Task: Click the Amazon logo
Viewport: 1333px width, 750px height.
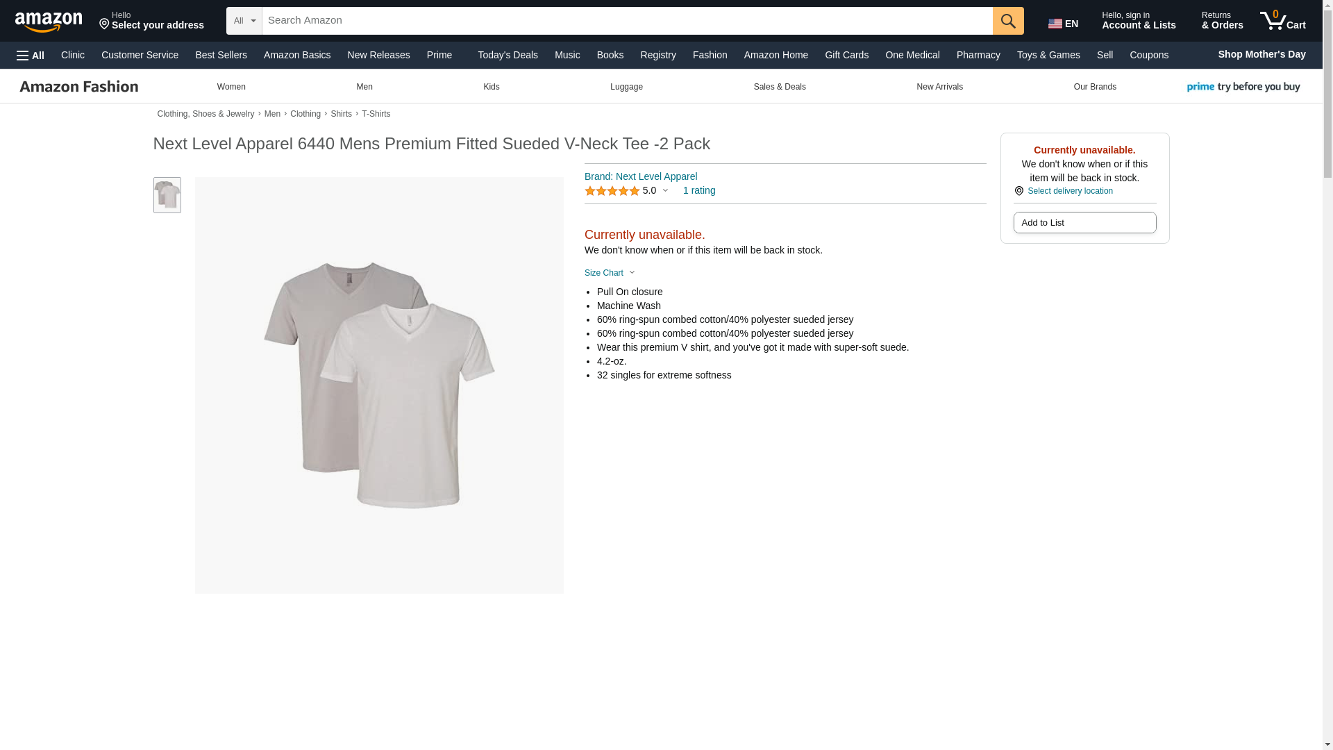Action: click(49, 22)
